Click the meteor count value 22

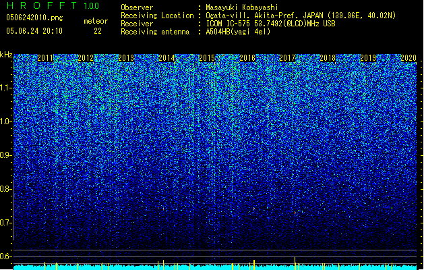tap(98, 31)
